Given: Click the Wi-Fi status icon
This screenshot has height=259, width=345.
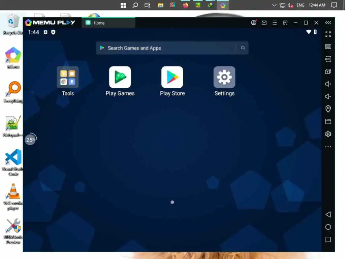Looking at the screenshot, I should (x=309, y=32).
